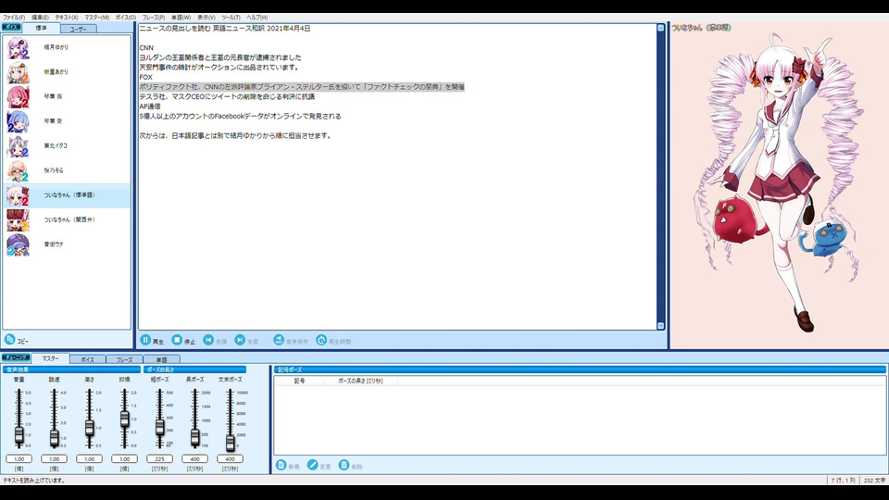Adjust the 文末ポーズ slider
This screenshot has width=889, height=500.
pyautogui.click(x=230, y=443)
